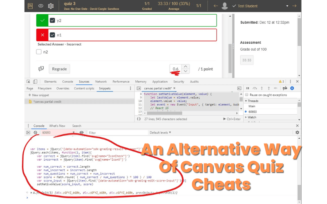Close the canvas partial credit editor tab
This screenshot has height=204, width=327.
click(x=175, y=88)
